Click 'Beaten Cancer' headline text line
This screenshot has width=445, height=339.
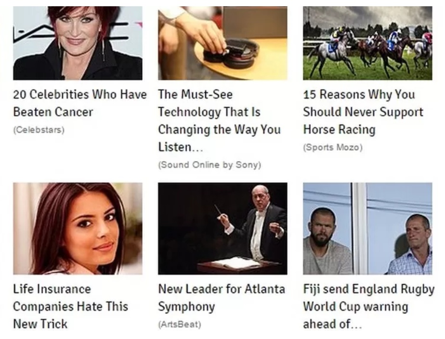coord(53,112)
